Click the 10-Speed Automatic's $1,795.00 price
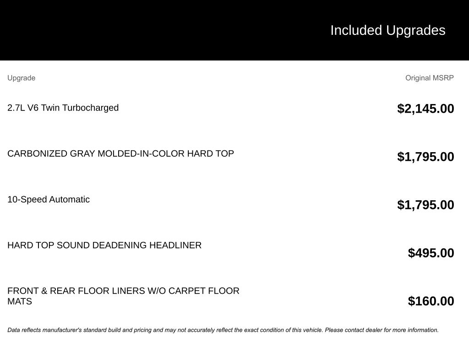The height and width of the screenshot is (352, 469). [425, 205]
